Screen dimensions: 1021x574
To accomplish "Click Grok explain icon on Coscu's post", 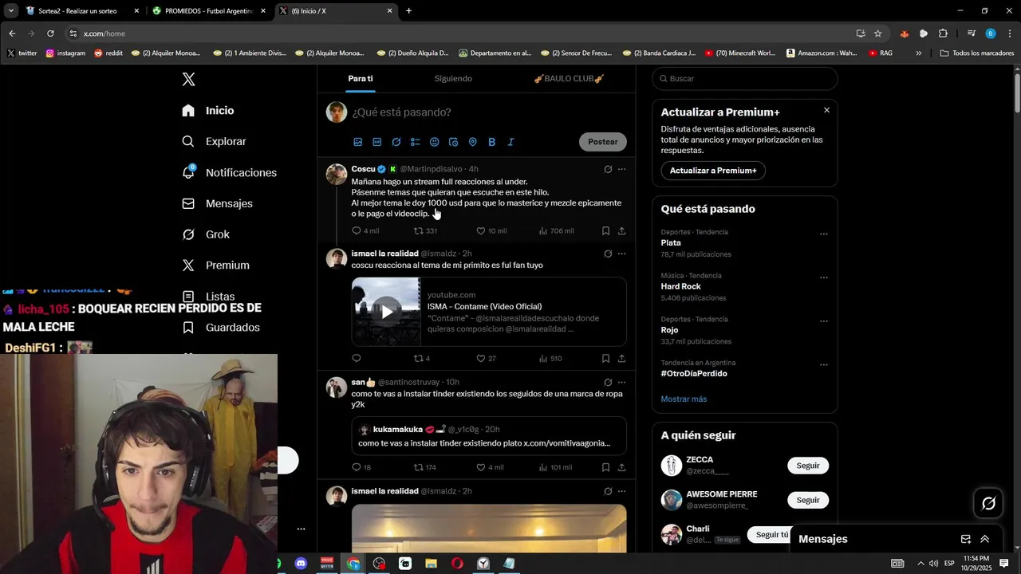I will point(608,169).
